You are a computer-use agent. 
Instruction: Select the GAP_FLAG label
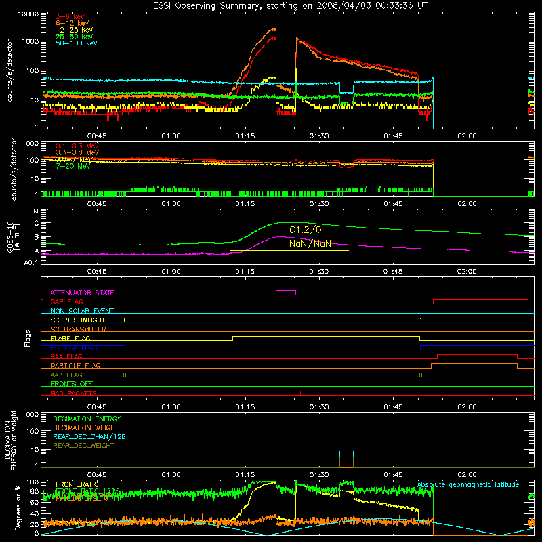pos(66,301)
